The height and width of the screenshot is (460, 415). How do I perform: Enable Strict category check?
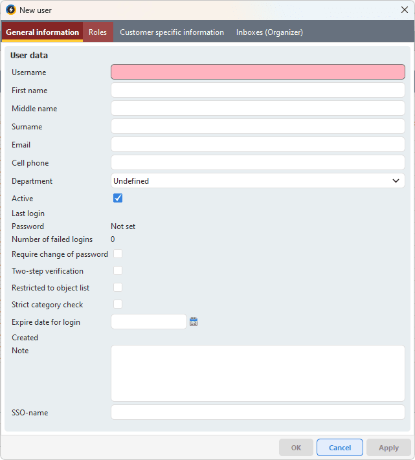(x=118, y=304)
